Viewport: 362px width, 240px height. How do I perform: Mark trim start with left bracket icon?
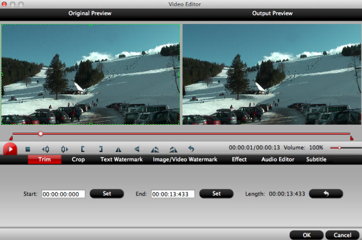tap(82, 149)
